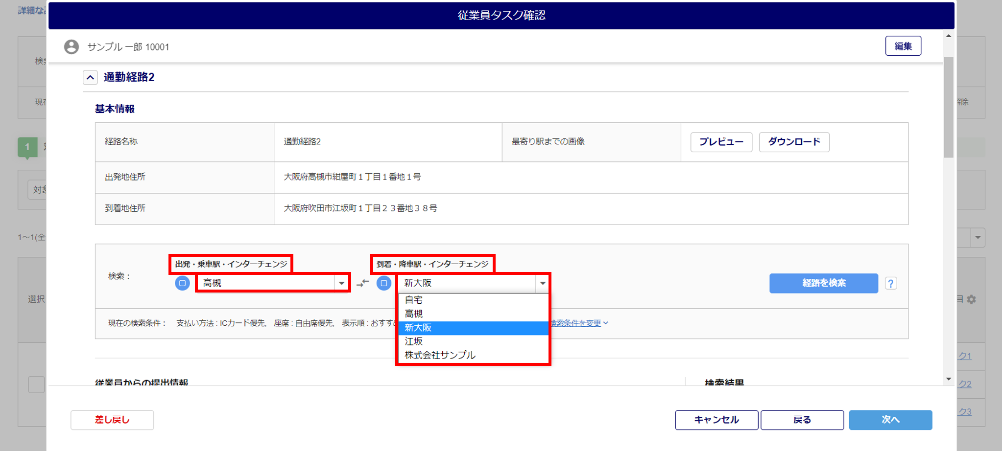This screenshot has width=1002, height=451.
Task: Click the 最寄り駅までの画像 label cell
Action: coord(591,142)
